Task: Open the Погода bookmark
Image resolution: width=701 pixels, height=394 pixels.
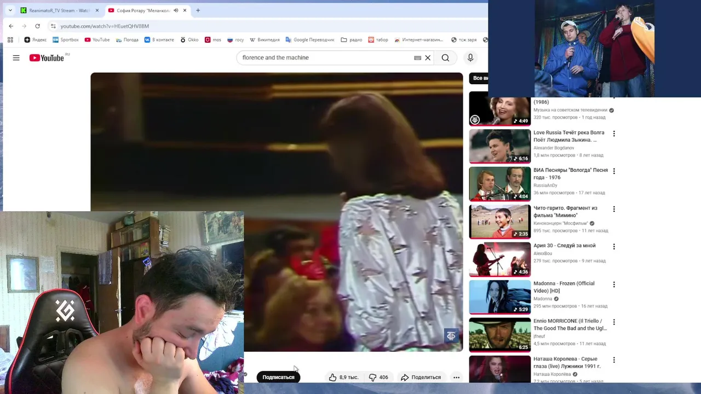Action: click(127, 39)
